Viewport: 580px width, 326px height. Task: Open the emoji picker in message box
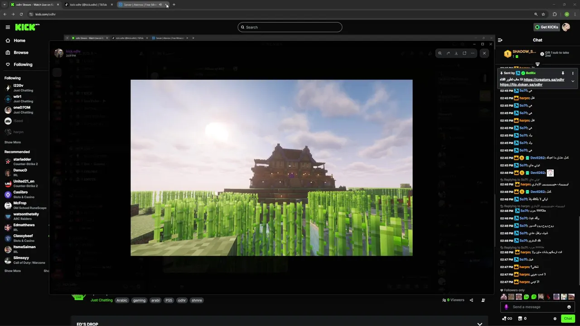coord(569,307)
